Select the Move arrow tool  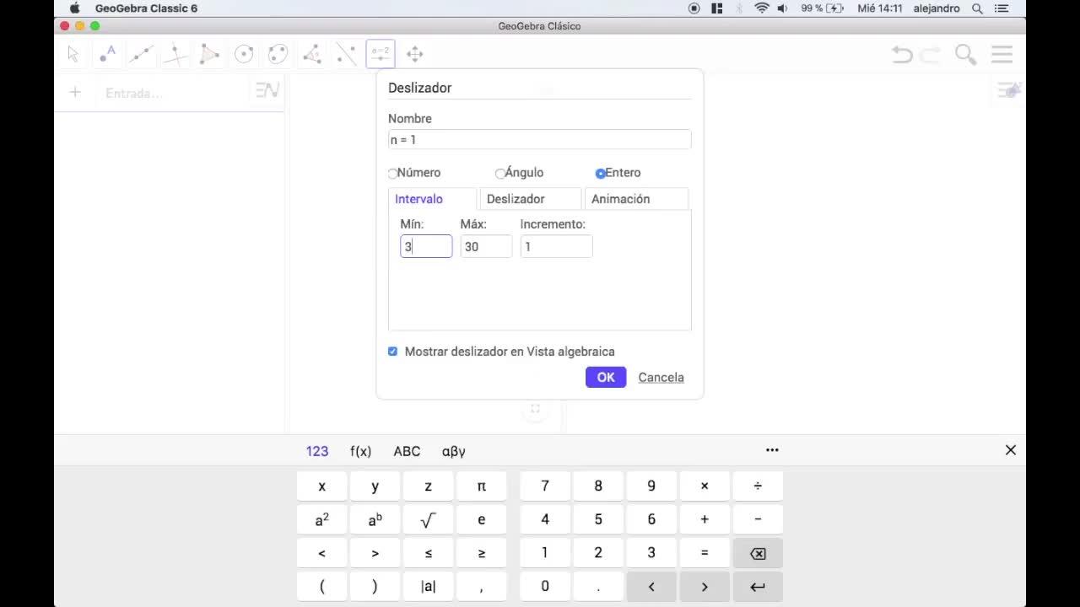[73, 54]
